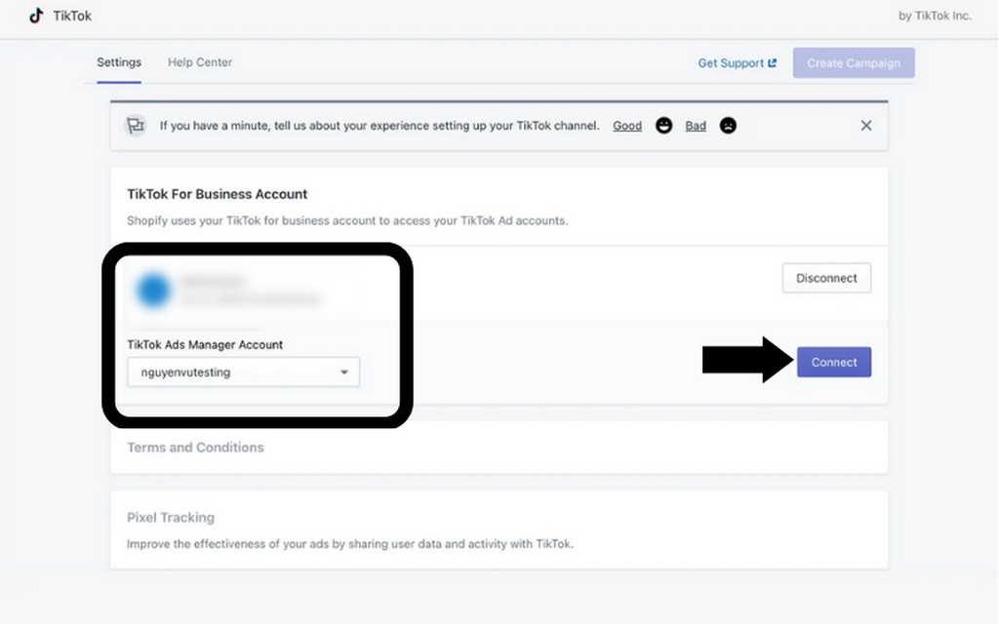Choose the Bad feedback link
Image resolution: width=999 pixels, height=624 pixels.
696,126
